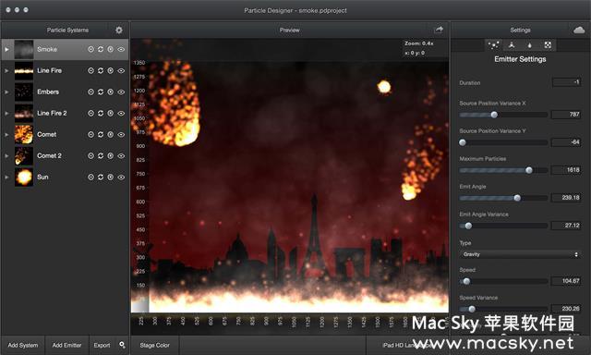
Task: Click the restart icon on Sun row
Action: (x=101, y=177)
